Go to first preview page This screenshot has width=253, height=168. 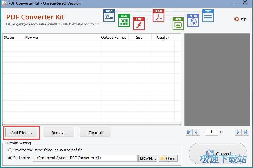click(189, 132)
